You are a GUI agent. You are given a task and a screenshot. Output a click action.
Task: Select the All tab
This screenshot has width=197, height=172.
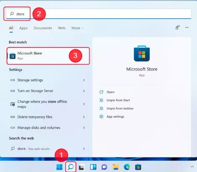tap(11, 28)
